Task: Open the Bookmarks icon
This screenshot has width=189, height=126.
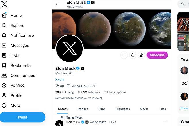Action: tap(4, 65)
